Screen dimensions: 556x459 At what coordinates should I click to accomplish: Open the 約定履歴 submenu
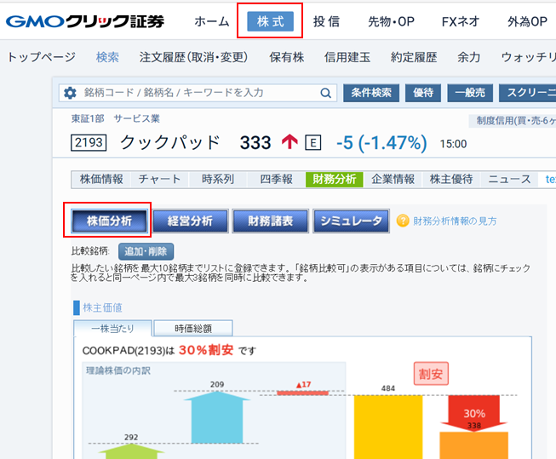tap(414, 57)
